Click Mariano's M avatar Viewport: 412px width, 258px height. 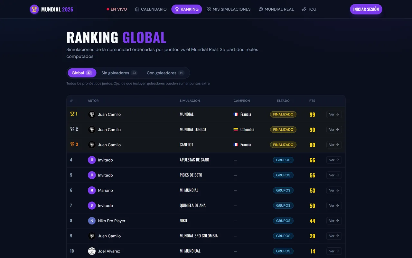click(92, 190)
